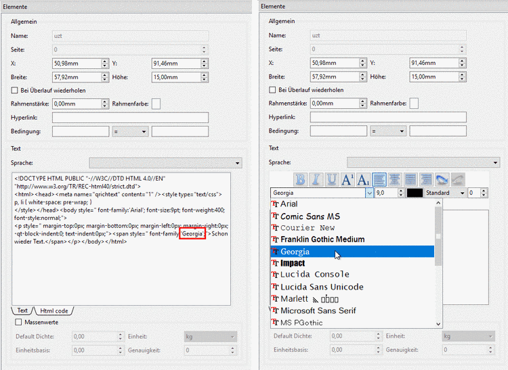This screenshot has height=370, width=508.
Task: Click X position stepper in right panel
Action: tap(363, 63)
